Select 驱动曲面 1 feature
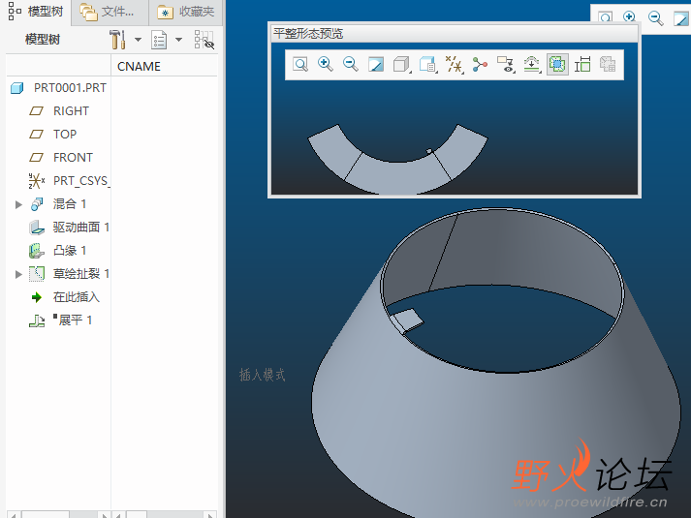This screenshot has width=691, height=518. tap(81, 228)
